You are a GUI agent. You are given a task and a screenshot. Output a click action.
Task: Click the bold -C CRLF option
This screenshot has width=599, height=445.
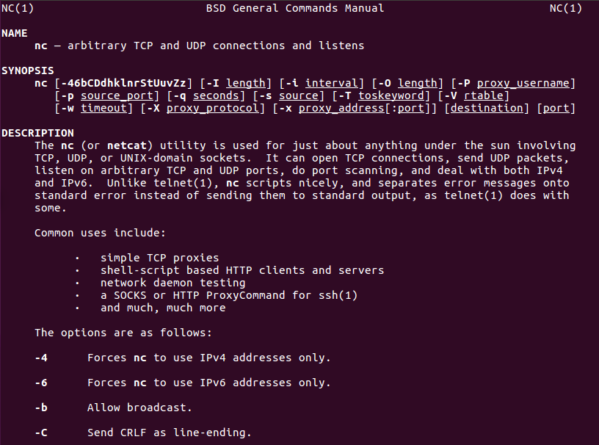[x=41, y=433]
